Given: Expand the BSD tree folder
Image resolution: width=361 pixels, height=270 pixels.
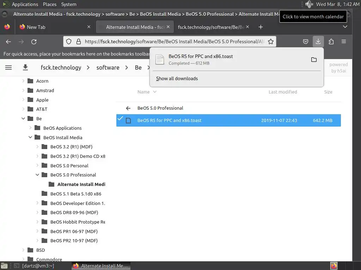Looking at the screenshot, I should pos(23,250).
